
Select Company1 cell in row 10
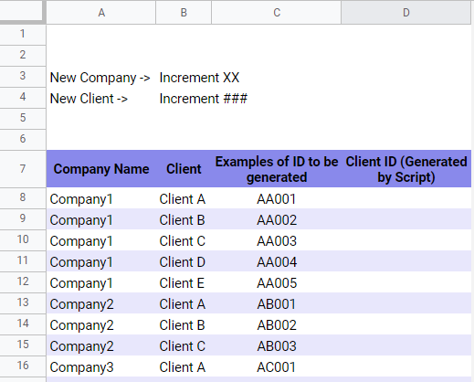(x=101, y=240)
